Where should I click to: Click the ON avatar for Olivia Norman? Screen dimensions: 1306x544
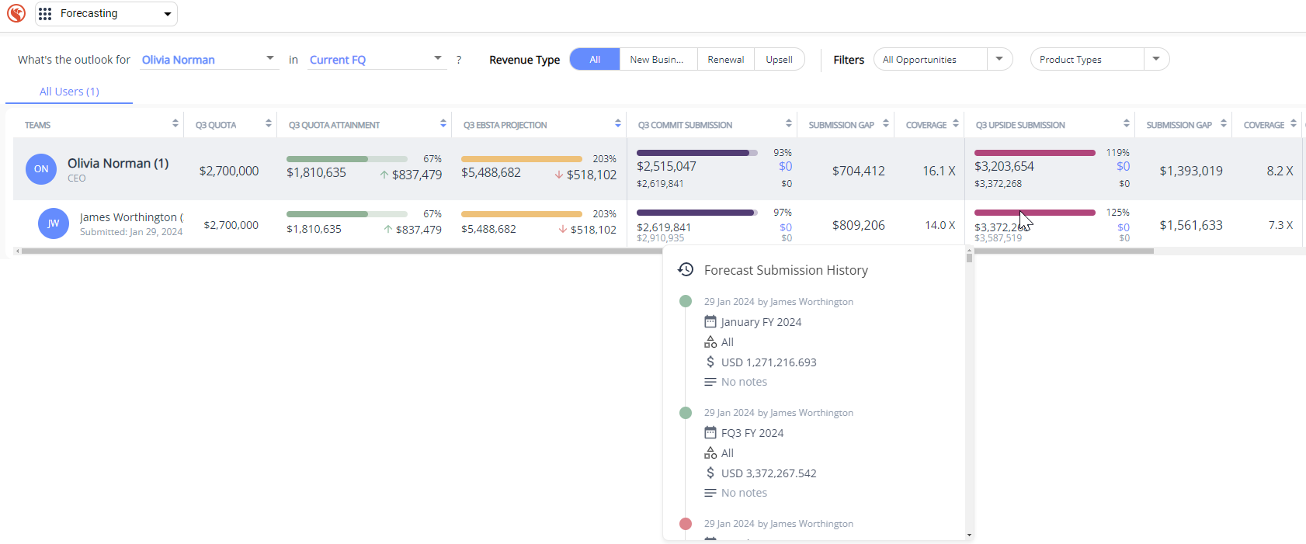click(41, 169)
